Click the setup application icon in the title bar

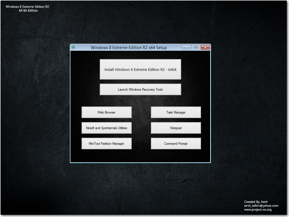point(73,47)
